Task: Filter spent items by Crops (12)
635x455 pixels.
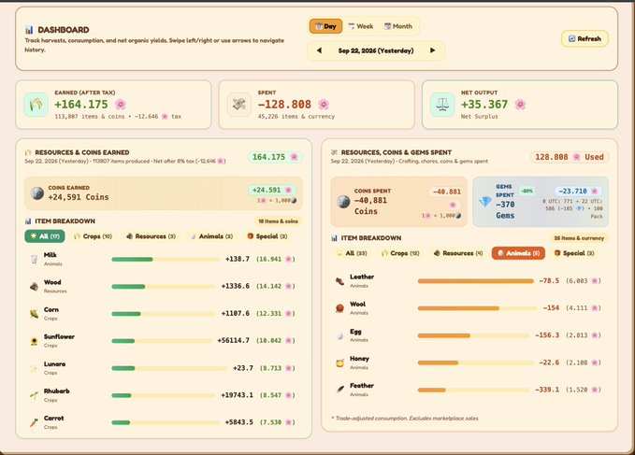Action: click(x=400, y=253)
